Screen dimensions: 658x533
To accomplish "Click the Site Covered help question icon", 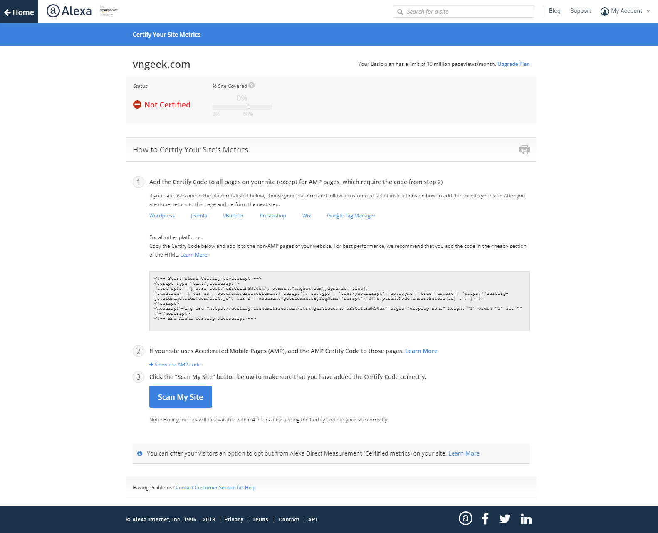I will pos(252,85).
